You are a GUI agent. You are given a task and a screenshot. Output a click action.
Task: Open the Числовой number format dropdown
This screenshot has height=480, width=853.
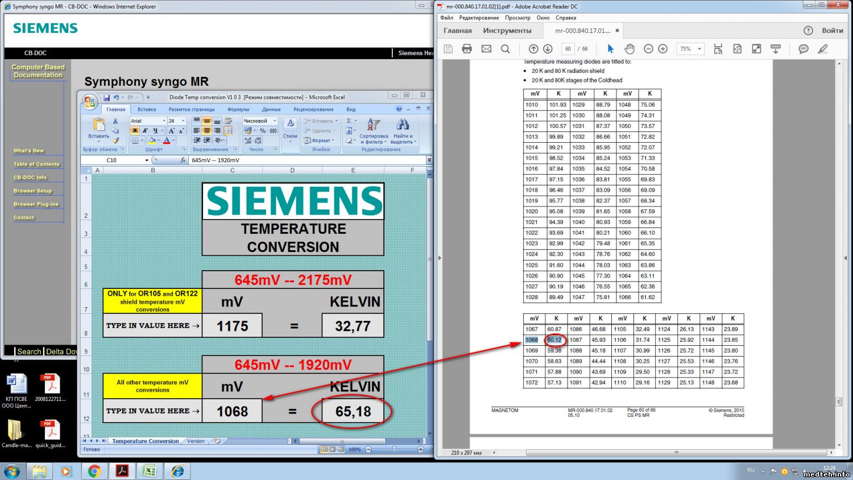274,121
